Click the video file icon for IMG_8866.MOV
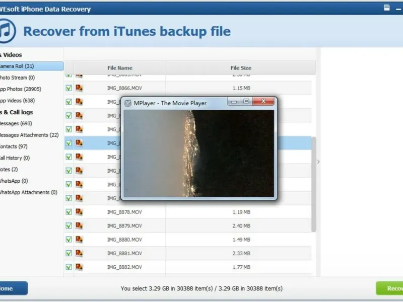 [x=79, y=88]
